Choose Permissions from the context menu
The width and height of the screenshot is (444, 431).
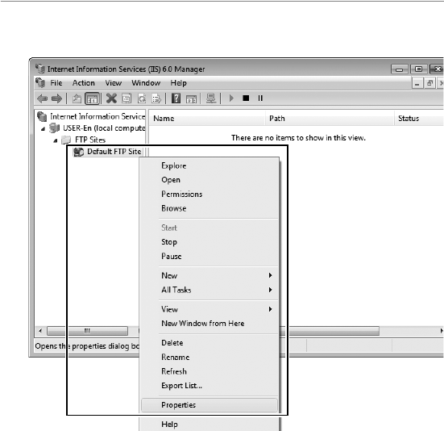[x=210, y=194]
